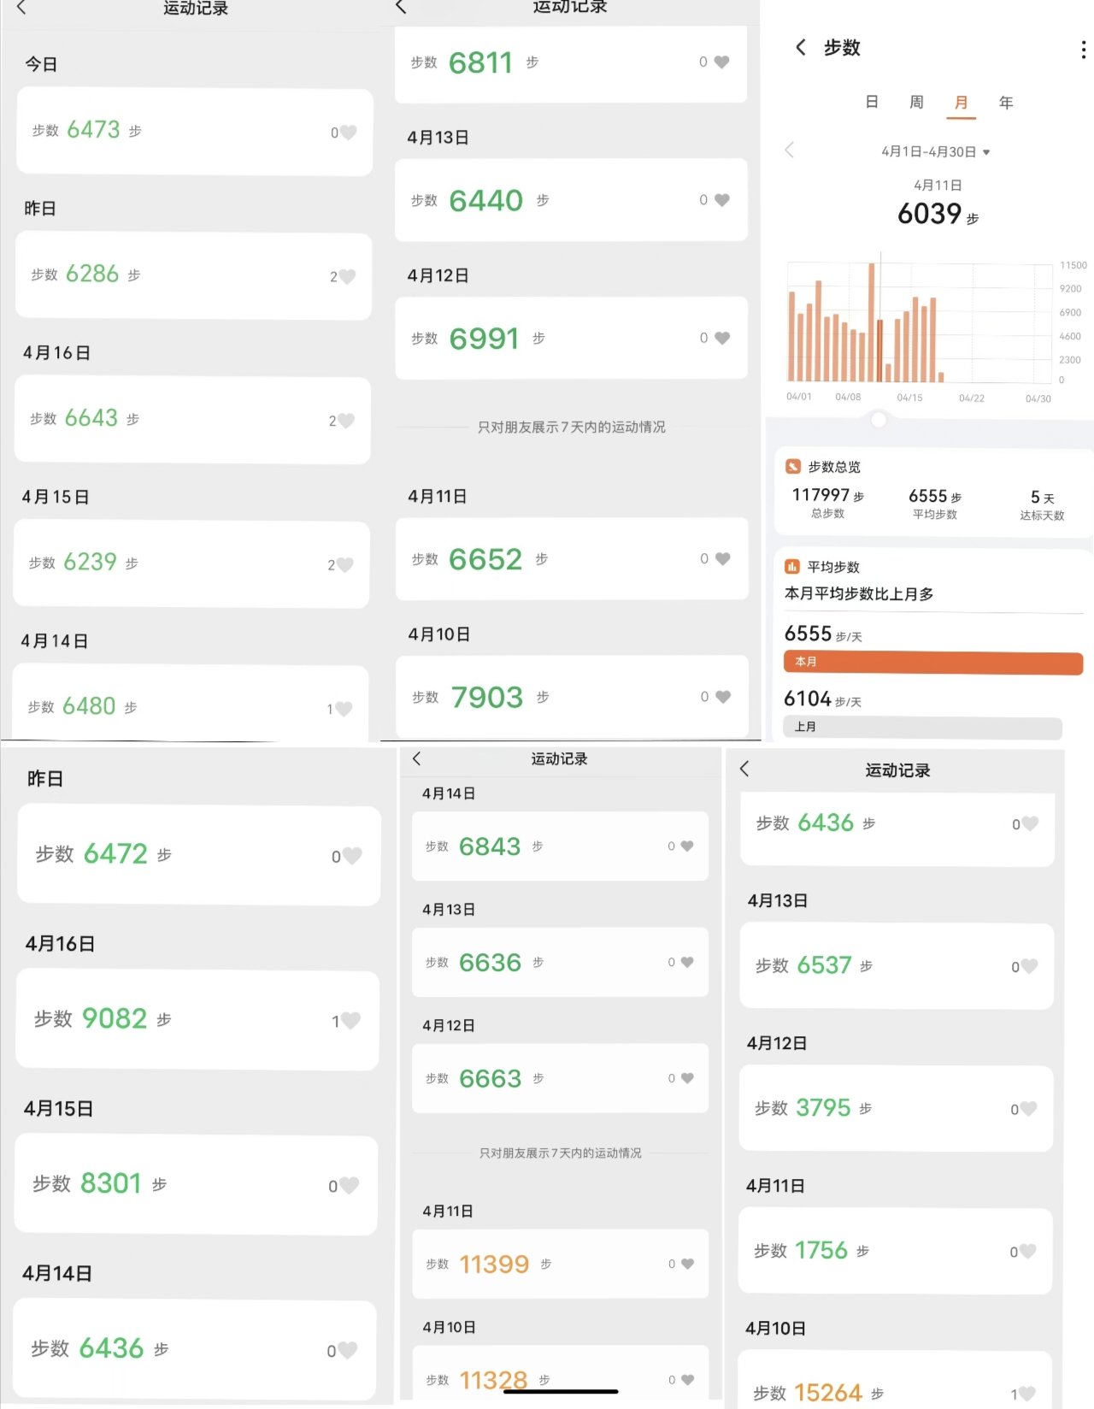The image size is (1094, 1409).
Task: Open the three-dot more options menu
Action: coord(1083,50)
